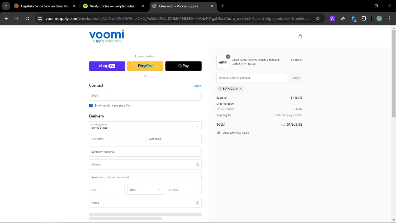Open the Chrome profile avatar
This screenshot has height=223, width=396.
click(x=379, y=19)
